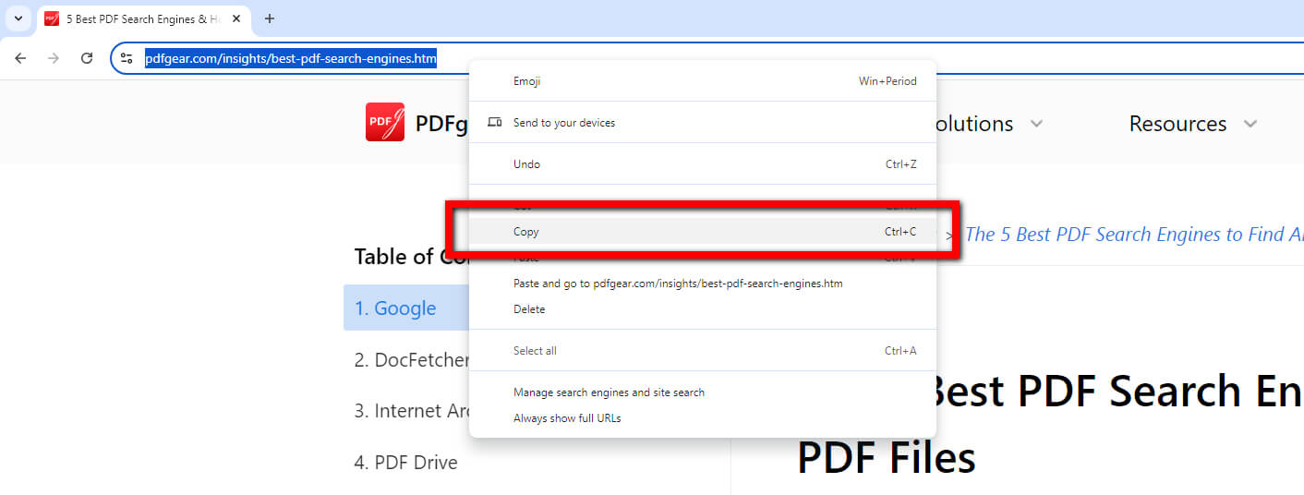
Task: Click the highlighted URL in address bar
Action: 290,59
